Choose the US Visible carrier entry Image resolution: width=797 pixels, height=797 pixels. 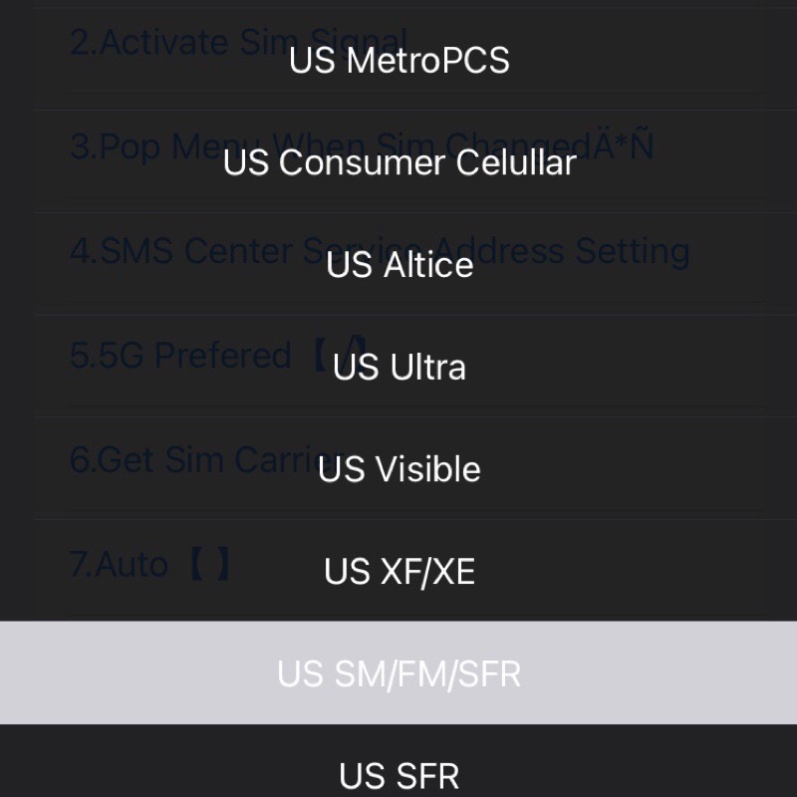tap(398, 469)
